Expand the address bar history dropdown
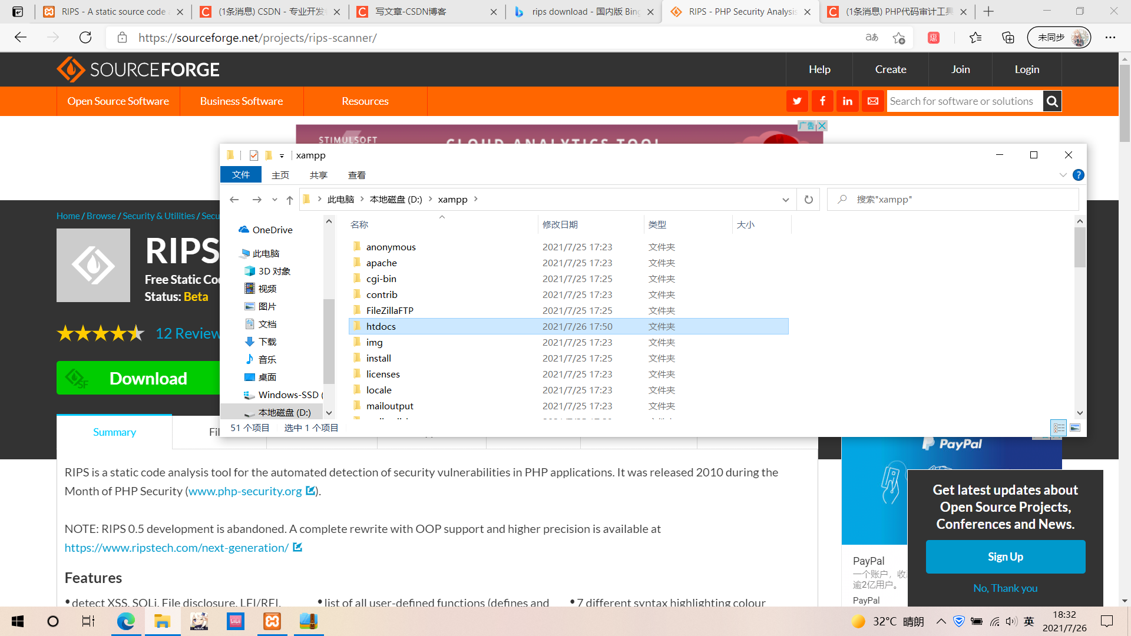Screen dimensions: 1131x636 tap(785, 200)
